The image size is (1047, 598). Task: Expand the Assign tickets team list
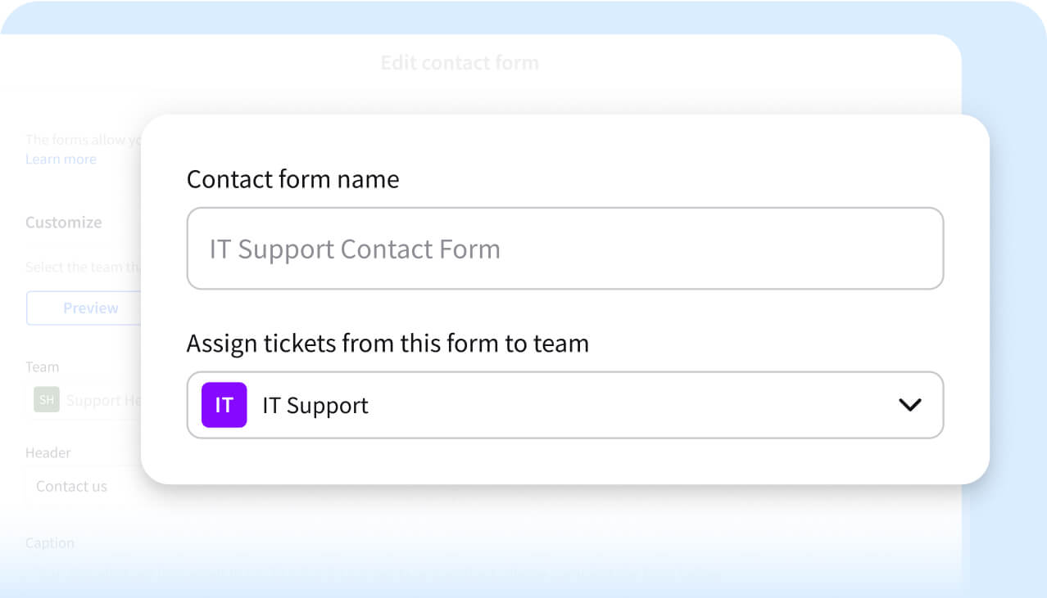coord(565,404)
